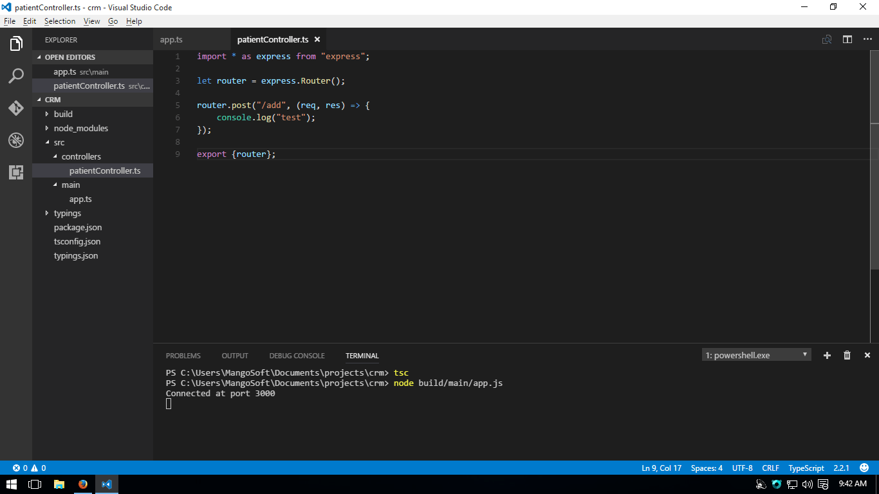Click the network icon in system tray
This screenshot has height=494, width=879.
tap(792, 484)
